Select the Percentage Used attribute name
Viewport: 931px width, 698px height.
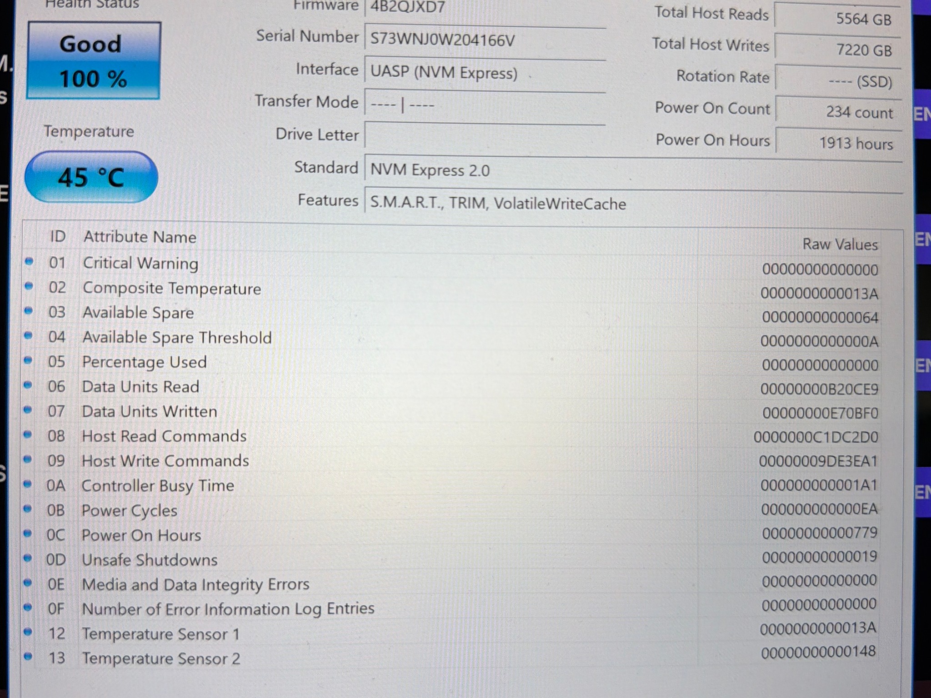[x=144, y=362]
